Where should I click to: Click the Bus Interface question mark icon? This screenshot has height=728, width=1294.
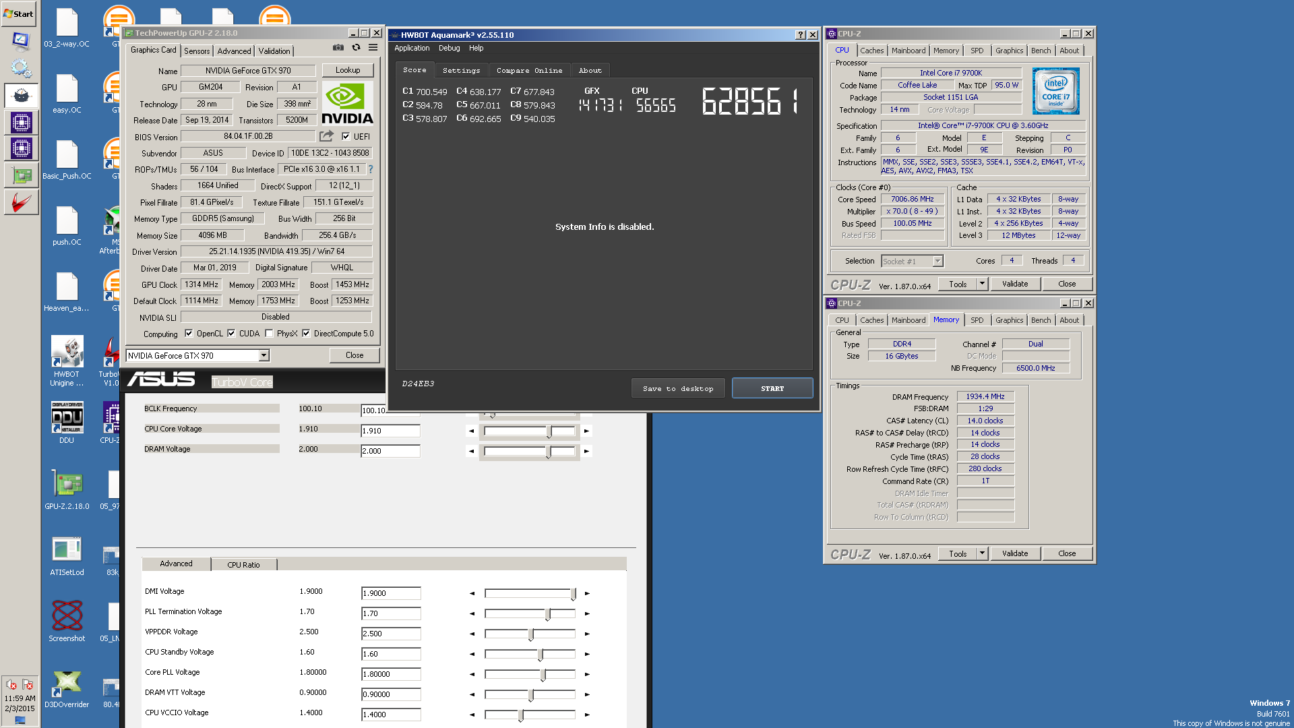(x=370, y=169)
